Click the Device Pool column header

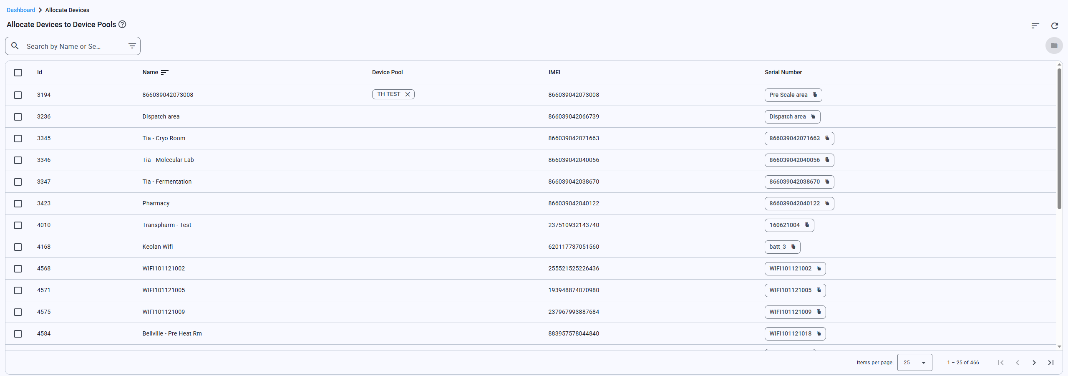click(x=387, y=72)
